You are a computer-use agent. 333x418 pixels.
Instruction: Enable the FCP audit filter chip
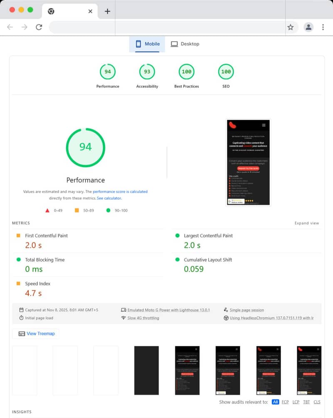tap(285, 402)
